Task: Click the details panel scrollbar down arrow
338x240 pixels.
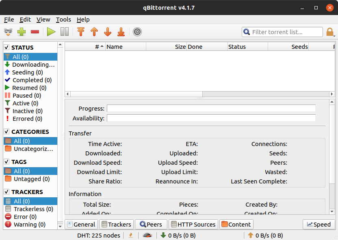Action: pyautogui.click(x=332, y=212)
